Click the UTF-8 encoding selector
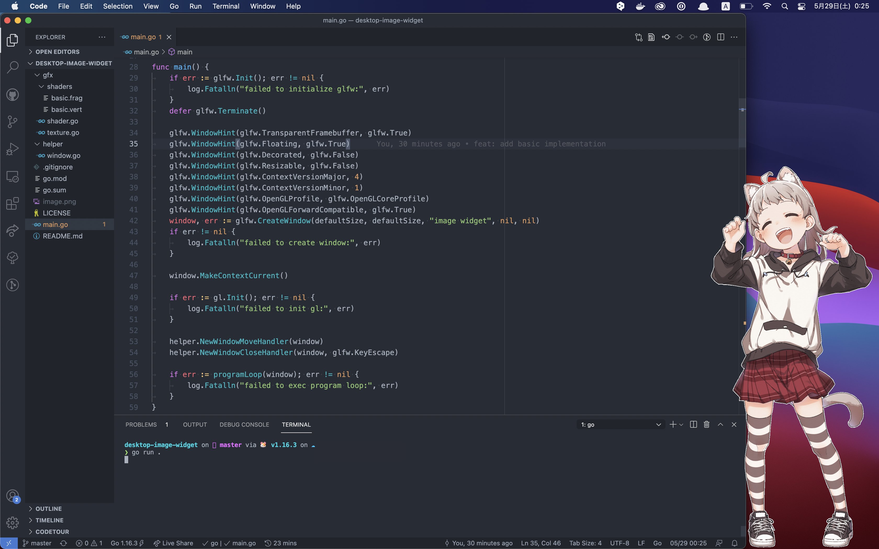The width and height of the screenshot is (879, 549). [x=619, y=543]
